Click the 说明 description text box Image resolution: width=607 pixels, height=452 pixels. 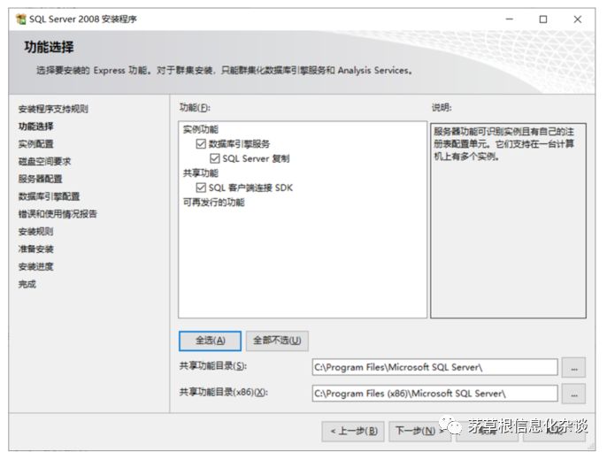508,220
